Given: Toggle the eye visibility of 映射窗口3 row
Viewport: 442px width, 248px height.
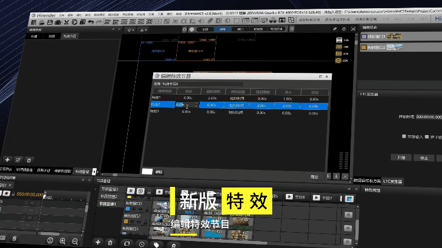Looking at the screenshot, I should coord(140,209).
